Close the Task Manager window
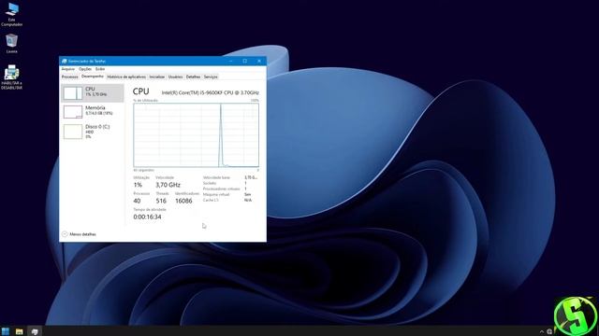This screenshot has width=599, height=336. point(259,61)
